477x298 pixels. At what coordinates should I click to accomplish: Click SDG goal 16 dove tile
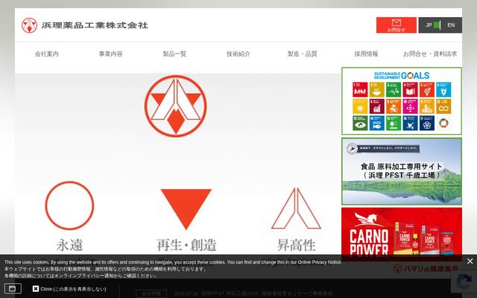coord(410,123)
